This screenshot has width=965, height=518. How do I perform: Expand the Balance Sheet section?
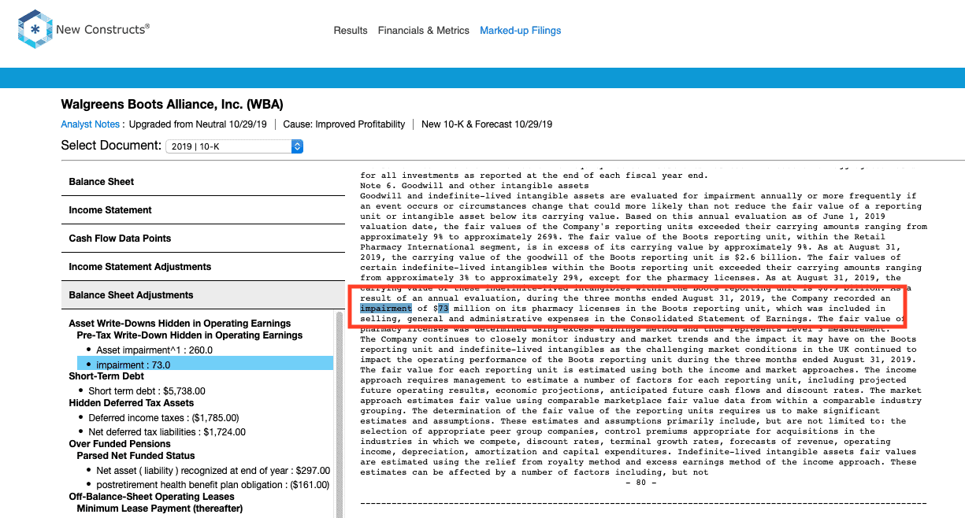click(x=204, y=182)
